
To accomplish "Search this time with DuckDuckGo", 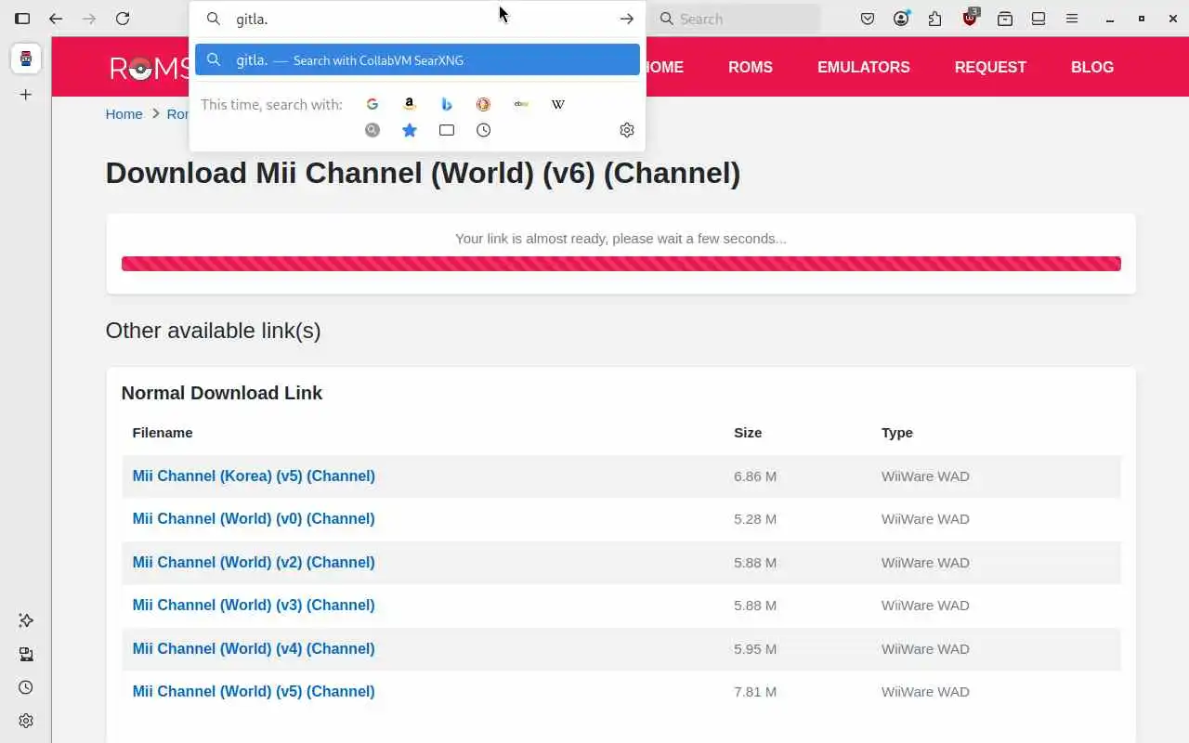I will tap(484, 104).
